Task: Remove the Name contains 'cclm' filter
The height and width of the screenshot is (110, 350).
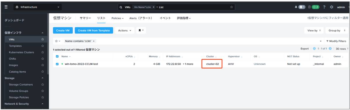Action: pos(94,41)
